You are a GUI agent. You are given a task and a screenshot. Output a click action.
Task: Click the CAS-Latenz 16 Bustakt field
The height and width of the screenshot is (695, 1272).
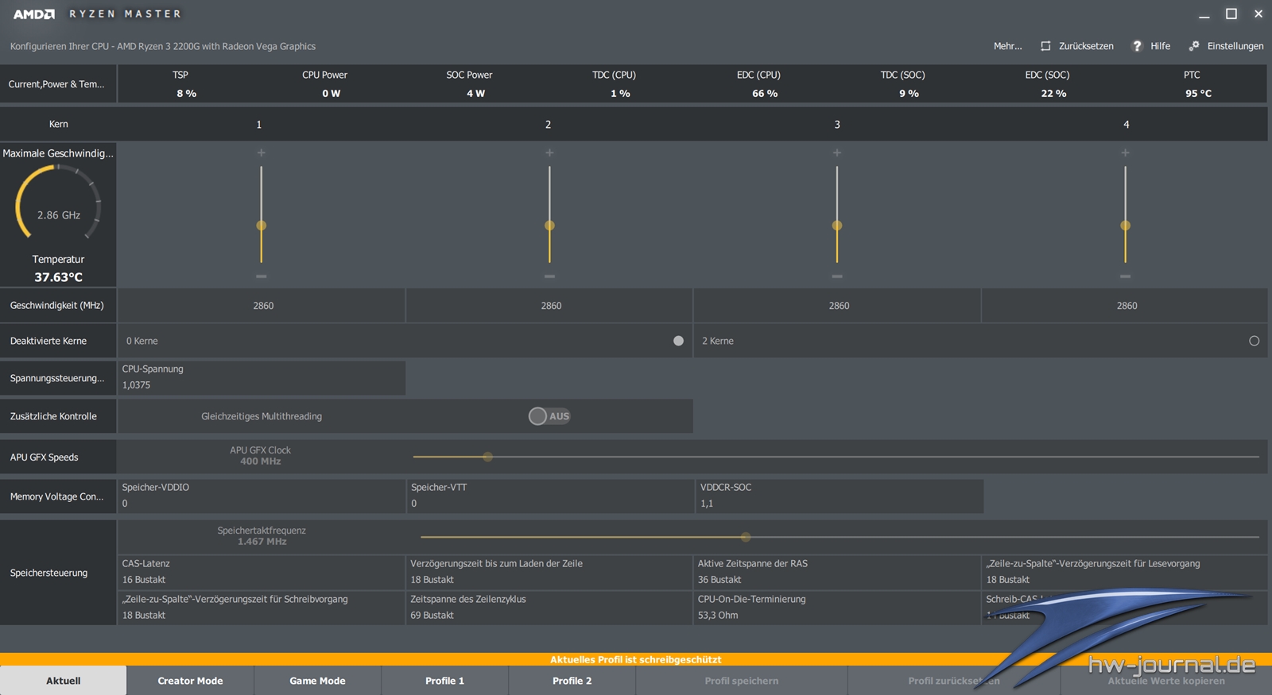pos(262,572)
